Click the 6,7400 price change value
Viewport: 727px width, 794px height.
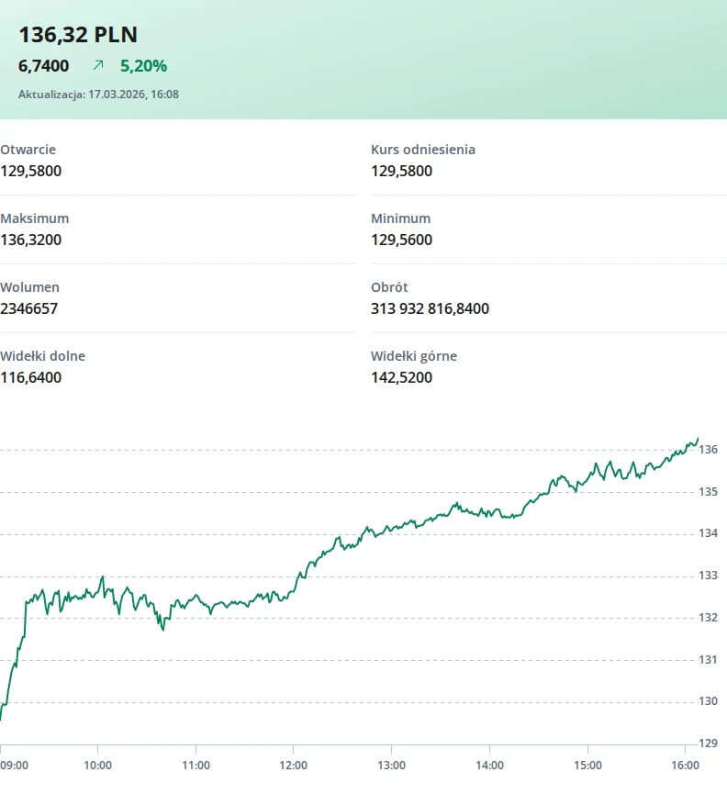pos(44,65)
